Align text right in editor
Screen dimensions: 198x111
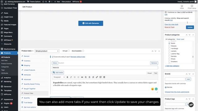pos(93,77)
